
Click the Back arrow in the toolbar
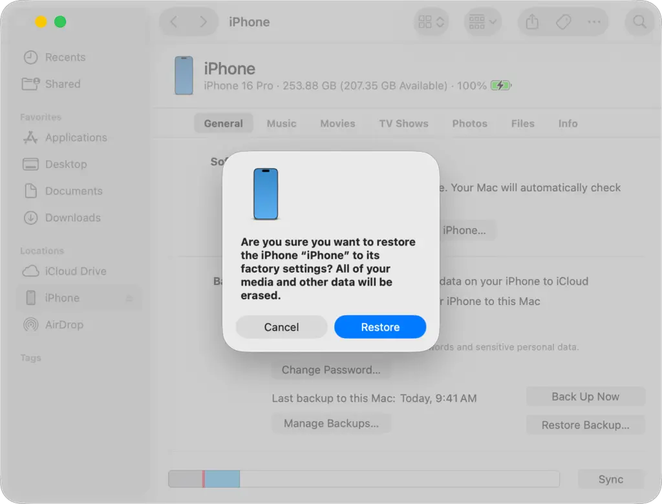pos(173,21)
